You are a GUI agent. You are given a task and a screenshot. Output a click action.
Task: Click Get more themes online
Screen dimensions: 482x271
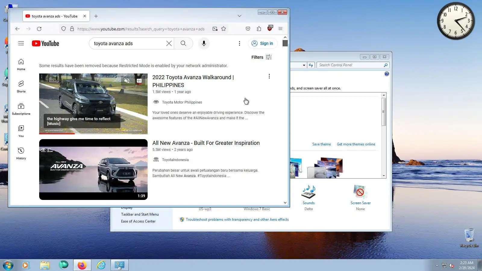[x=356, y=144]
